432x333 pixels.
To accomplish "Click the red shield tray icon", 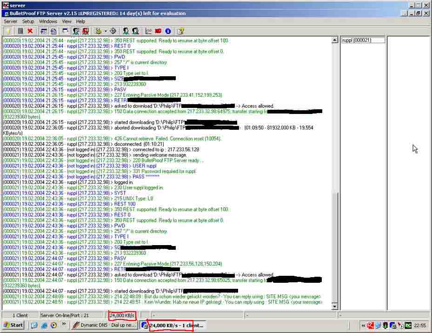I will coord(370,326).
